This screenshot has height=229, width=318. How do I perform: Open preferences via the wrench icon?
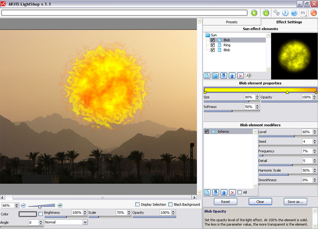coord(277,13)
